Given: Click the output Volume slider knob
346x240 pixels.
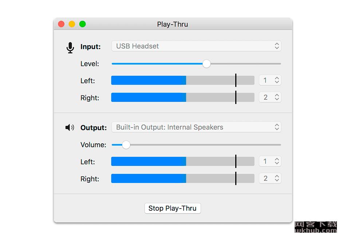Looking at the screenshot, I should [x=126, y=145].
